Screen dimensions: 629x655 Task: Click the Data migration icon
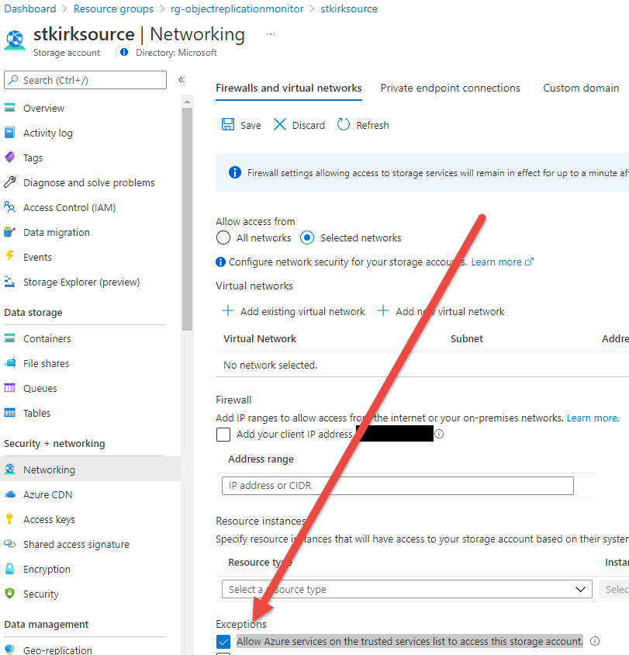[9, 232]
